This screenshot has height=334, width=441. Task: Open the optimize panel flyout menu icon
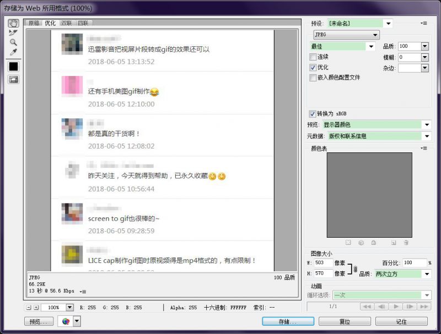(423, 24)
